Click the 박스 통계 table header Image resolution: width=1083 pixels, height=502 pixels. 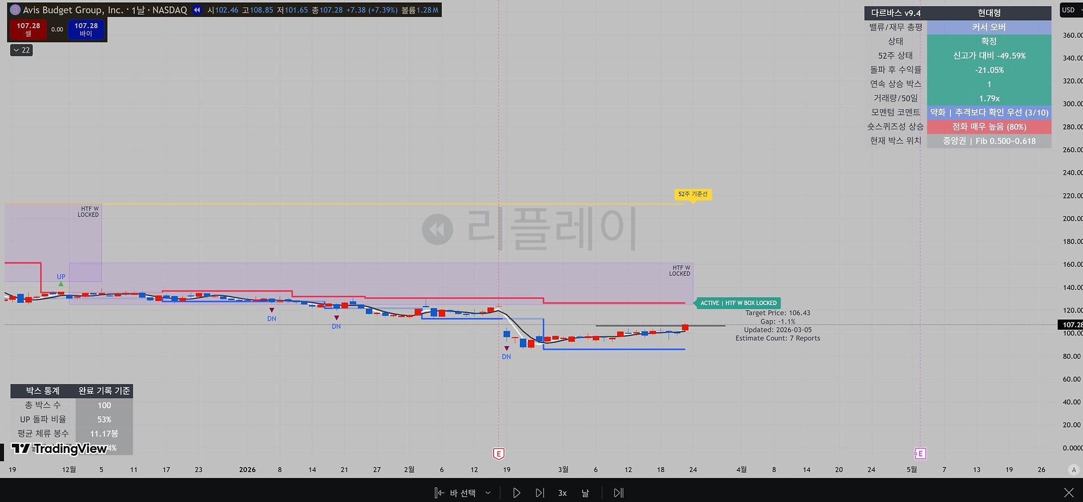pos(43,391)
